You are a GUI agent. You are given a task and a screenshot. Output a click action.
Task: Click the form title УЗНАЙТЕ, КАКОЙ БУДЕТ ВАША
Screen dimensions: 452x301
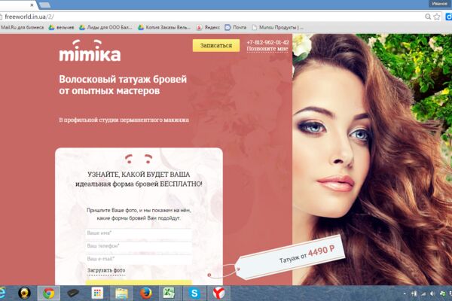139,175
